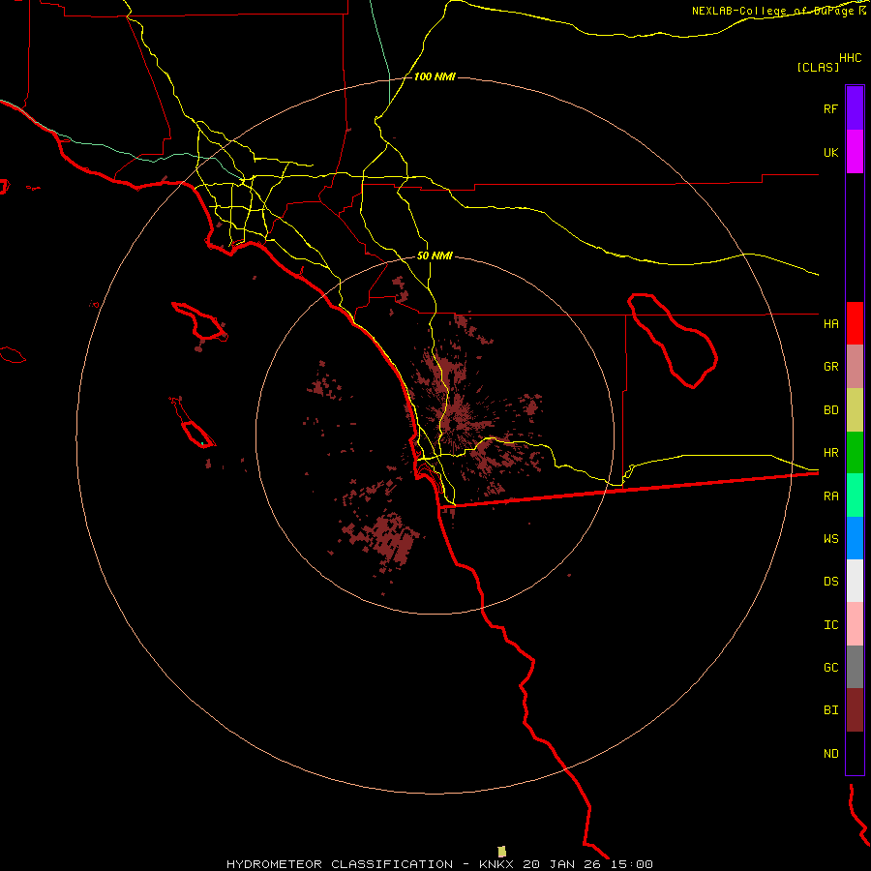Click the IC legend label

tap(830, 625)
